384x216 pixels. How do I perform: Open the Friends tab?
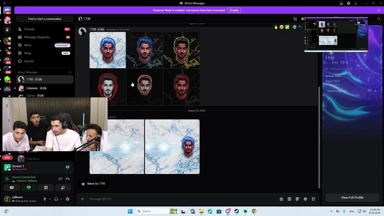click(45, 29)
